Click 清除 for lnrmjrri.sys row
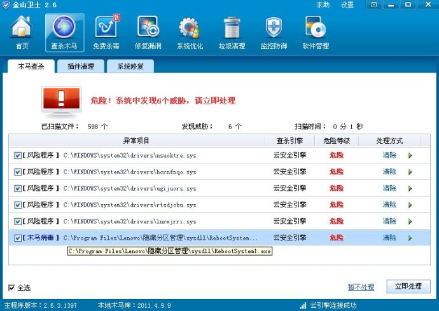 click(389, 221)
